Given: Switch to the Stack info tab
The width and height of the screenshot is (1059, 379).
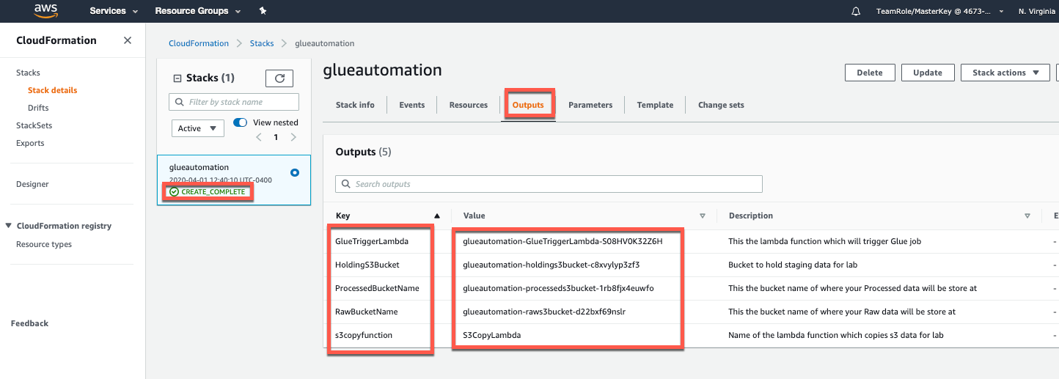Looking at the screenshot, I should point(355,105).
